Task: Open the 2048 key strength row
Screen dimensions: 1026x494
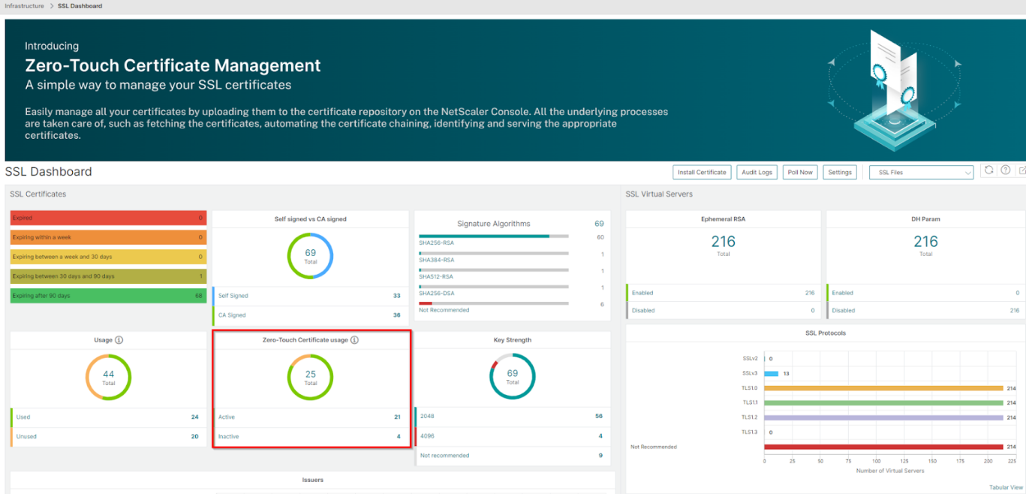Action: click(512, 416)
